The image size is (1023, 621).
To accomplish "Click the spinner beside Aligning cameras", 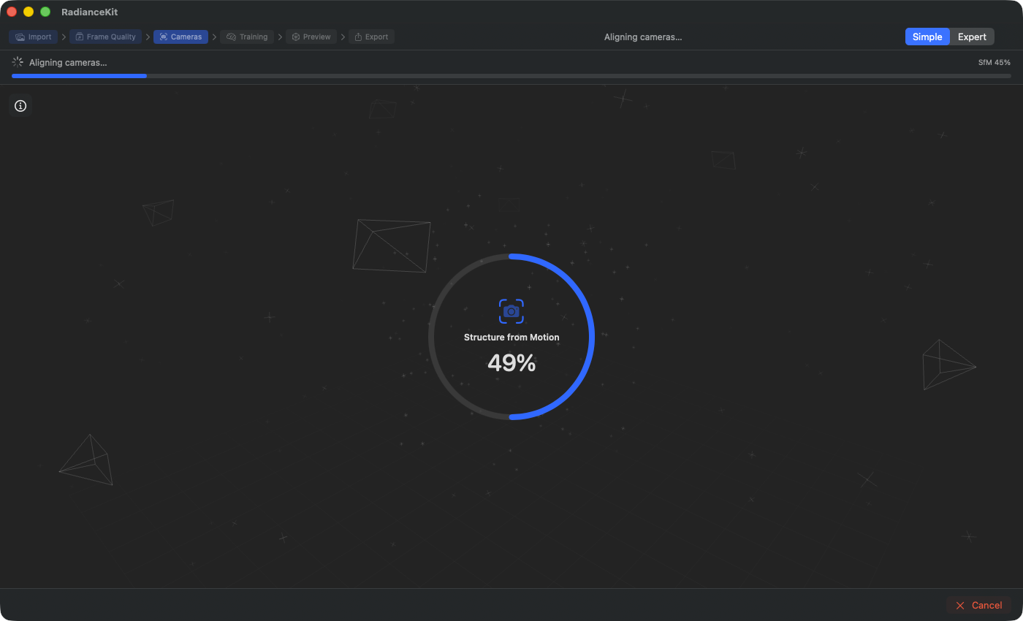I will (18, 62).
